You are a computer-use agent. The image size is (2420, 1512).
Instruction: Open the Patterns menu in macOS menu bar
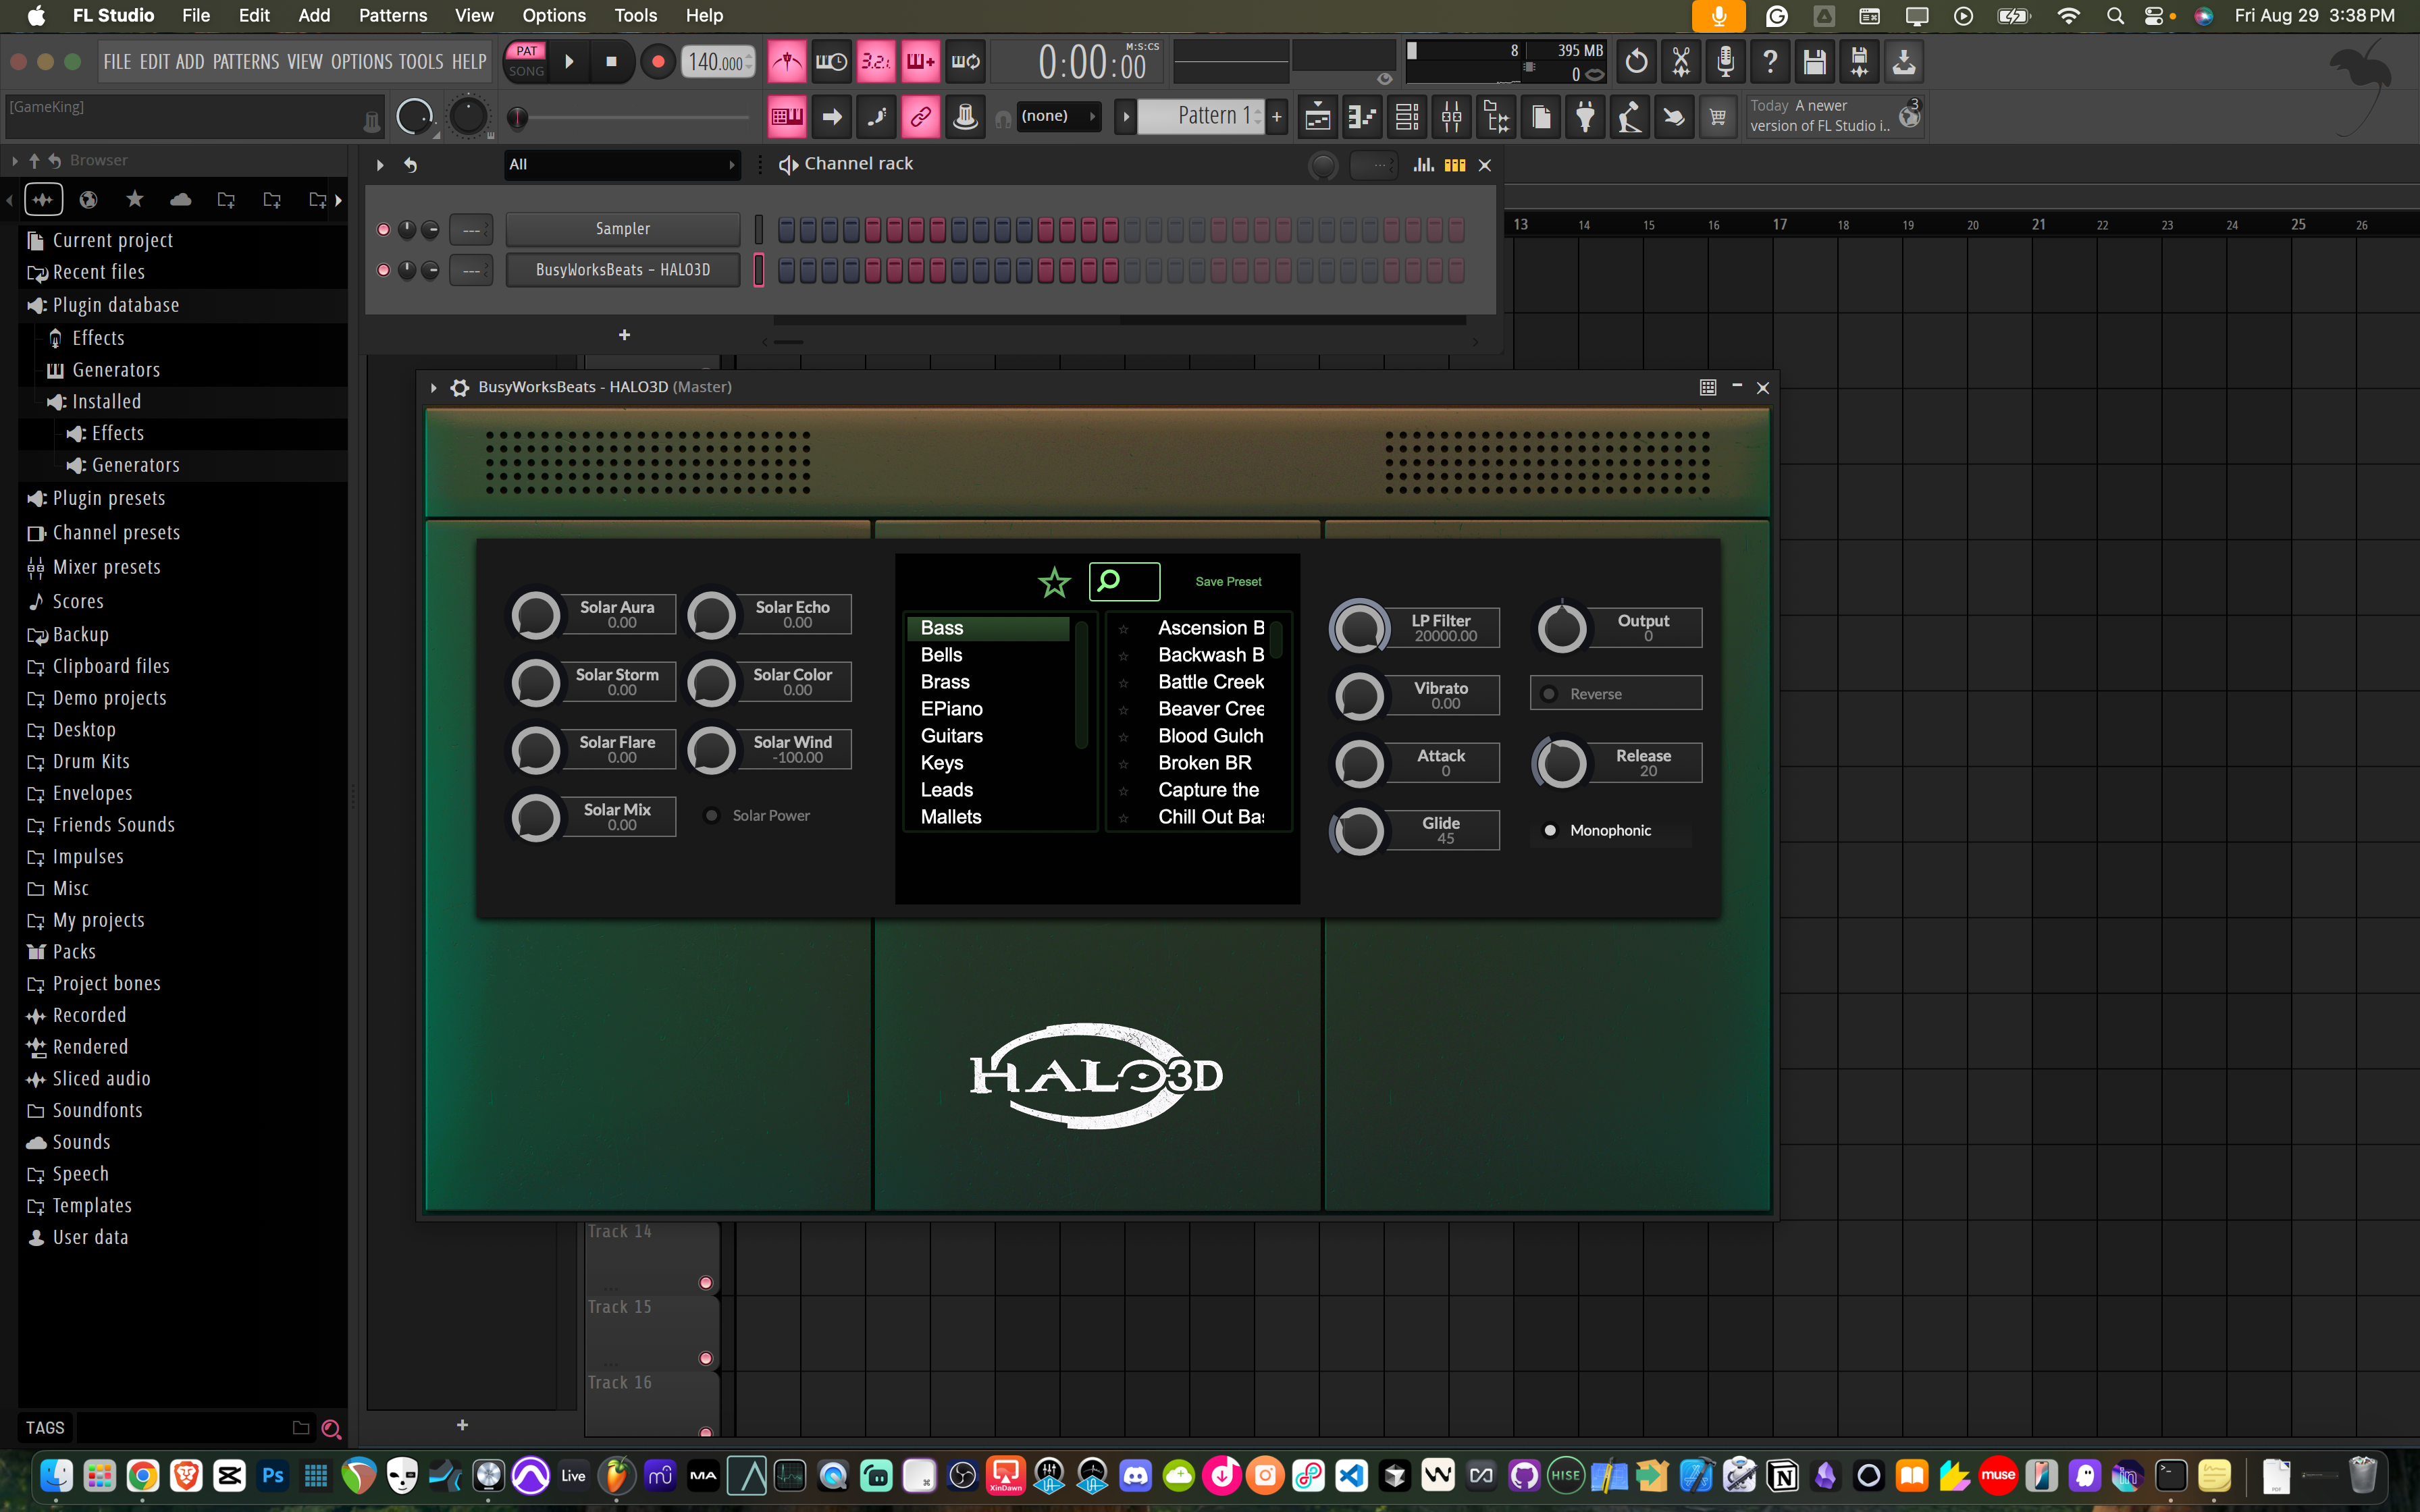(392, 15)
